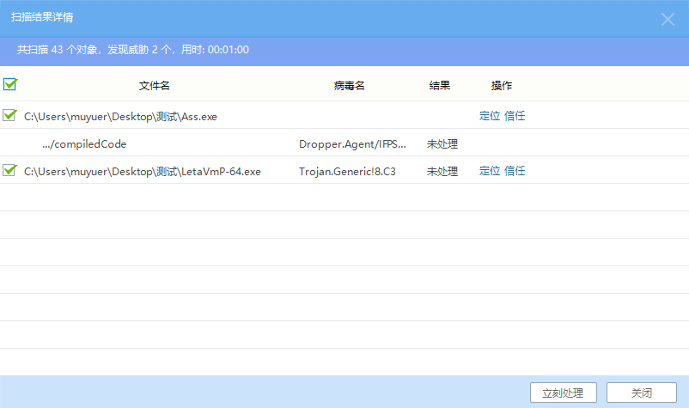Uncheck the LetaVmP-64.exe file checkbox
Screen dimensions: 689x408
click(10, 170)
